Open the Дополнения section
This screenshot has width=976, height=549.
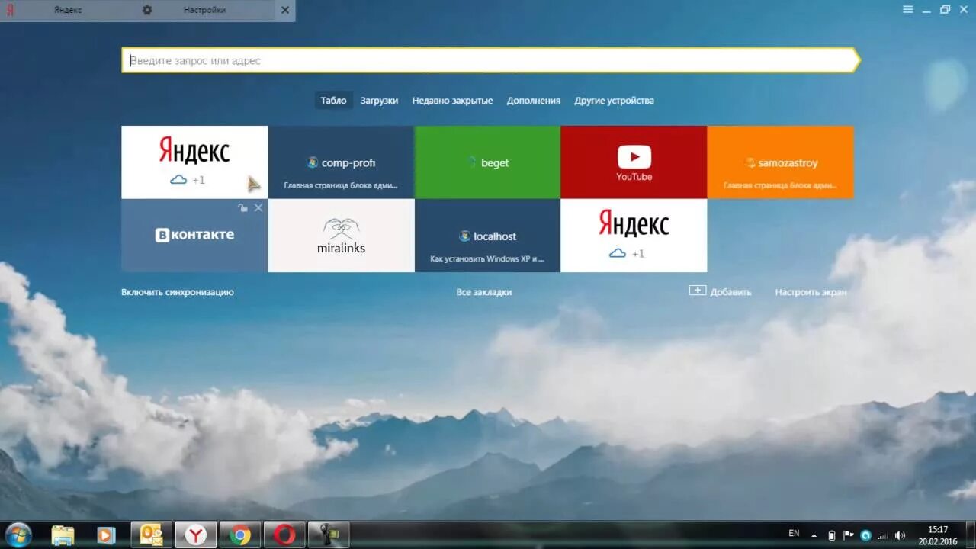click(x=534, y=100)
